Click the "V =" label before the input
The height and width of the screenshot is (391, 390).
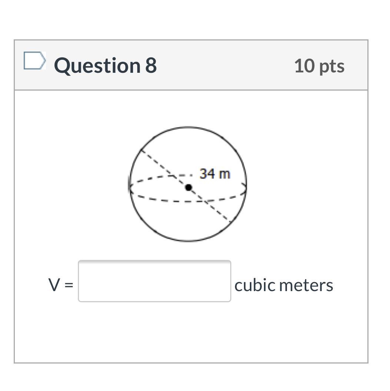(61, 285)
